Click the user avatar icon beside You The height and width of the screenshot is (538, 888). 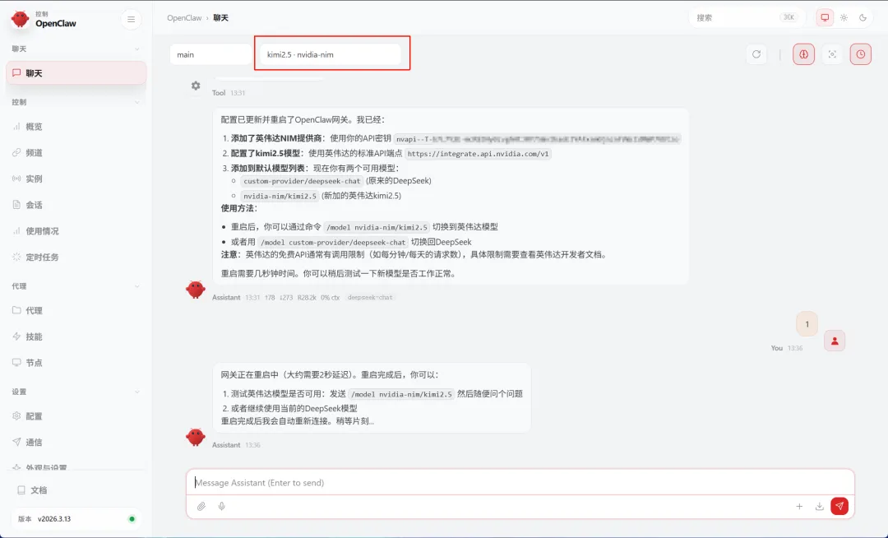pyautogui.click(x=835, y=341)
